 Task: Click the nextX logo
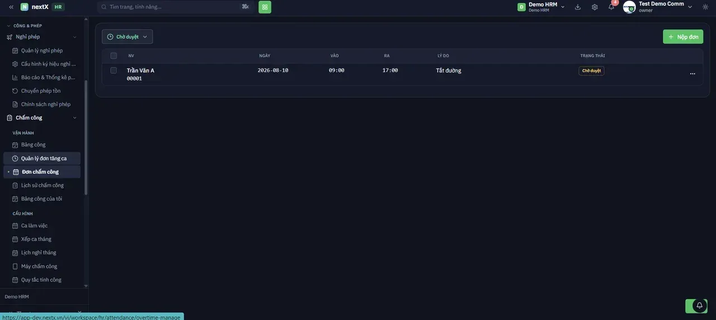pos(35,7)
